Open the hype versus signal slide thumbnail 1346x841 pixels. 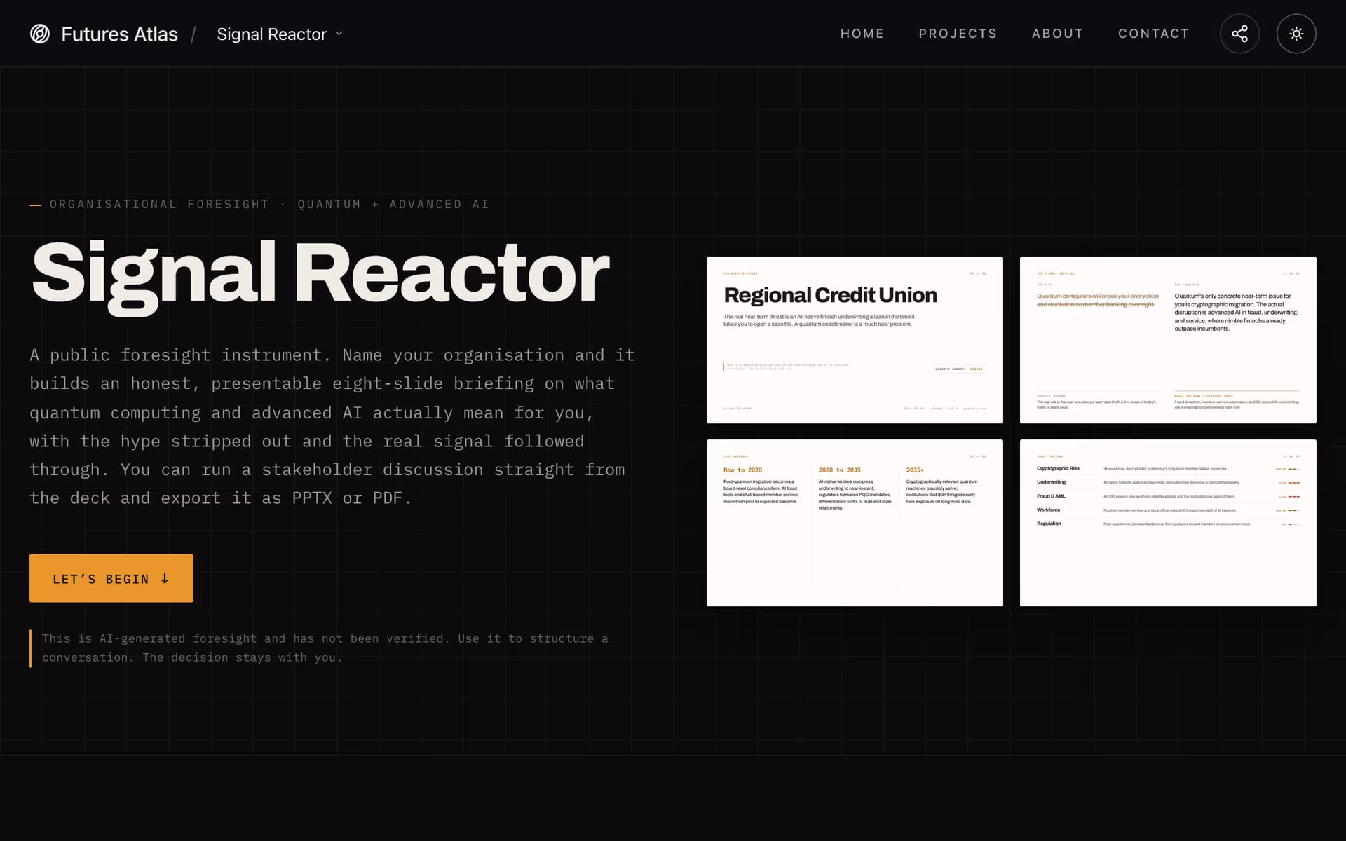point(1168,340)
